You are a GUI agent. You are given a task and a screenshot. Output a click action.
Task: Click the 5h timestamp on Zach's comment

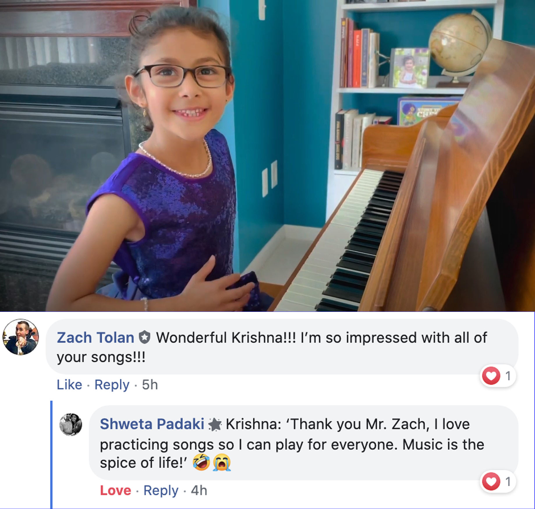150,385
